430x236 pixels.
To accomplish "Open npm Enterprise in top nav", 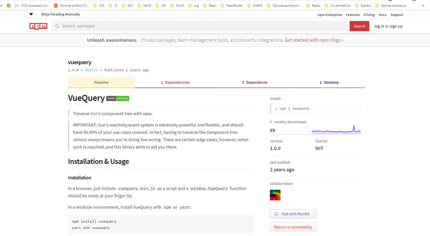I will click(330, 15).
